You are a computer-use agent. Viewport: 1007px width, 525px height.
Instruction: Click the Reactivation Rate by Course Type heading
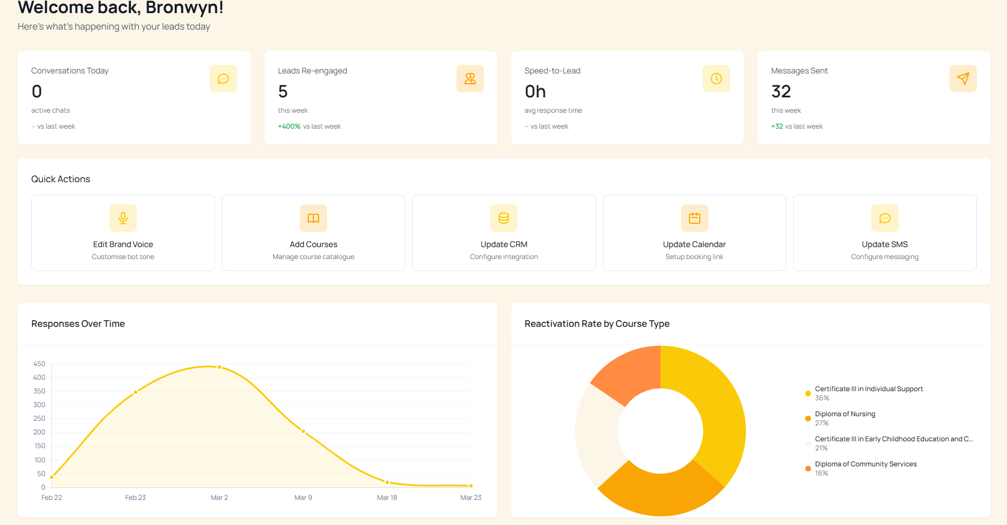pyautogui.click(x=597, y=323)
